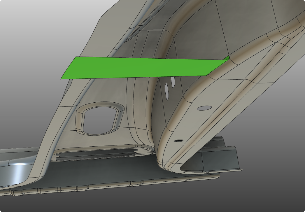Select the small dark round hole
The height and width of the screenshot is (212, 305).
[x=178, y=141]
